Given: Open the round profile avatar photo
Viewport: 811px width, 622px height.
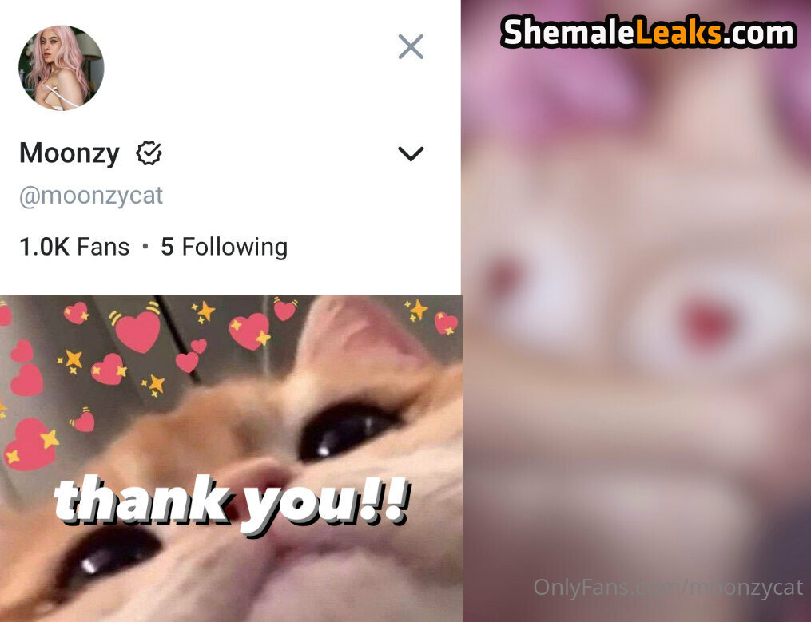Looking at the screenshot, I should (62, 68).
